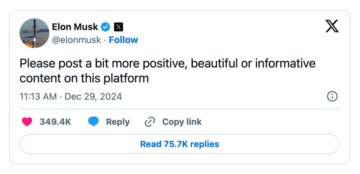Click the small black X affiliation badge
Viewport: 360px width, 174px height.
(x=119, y=27)
